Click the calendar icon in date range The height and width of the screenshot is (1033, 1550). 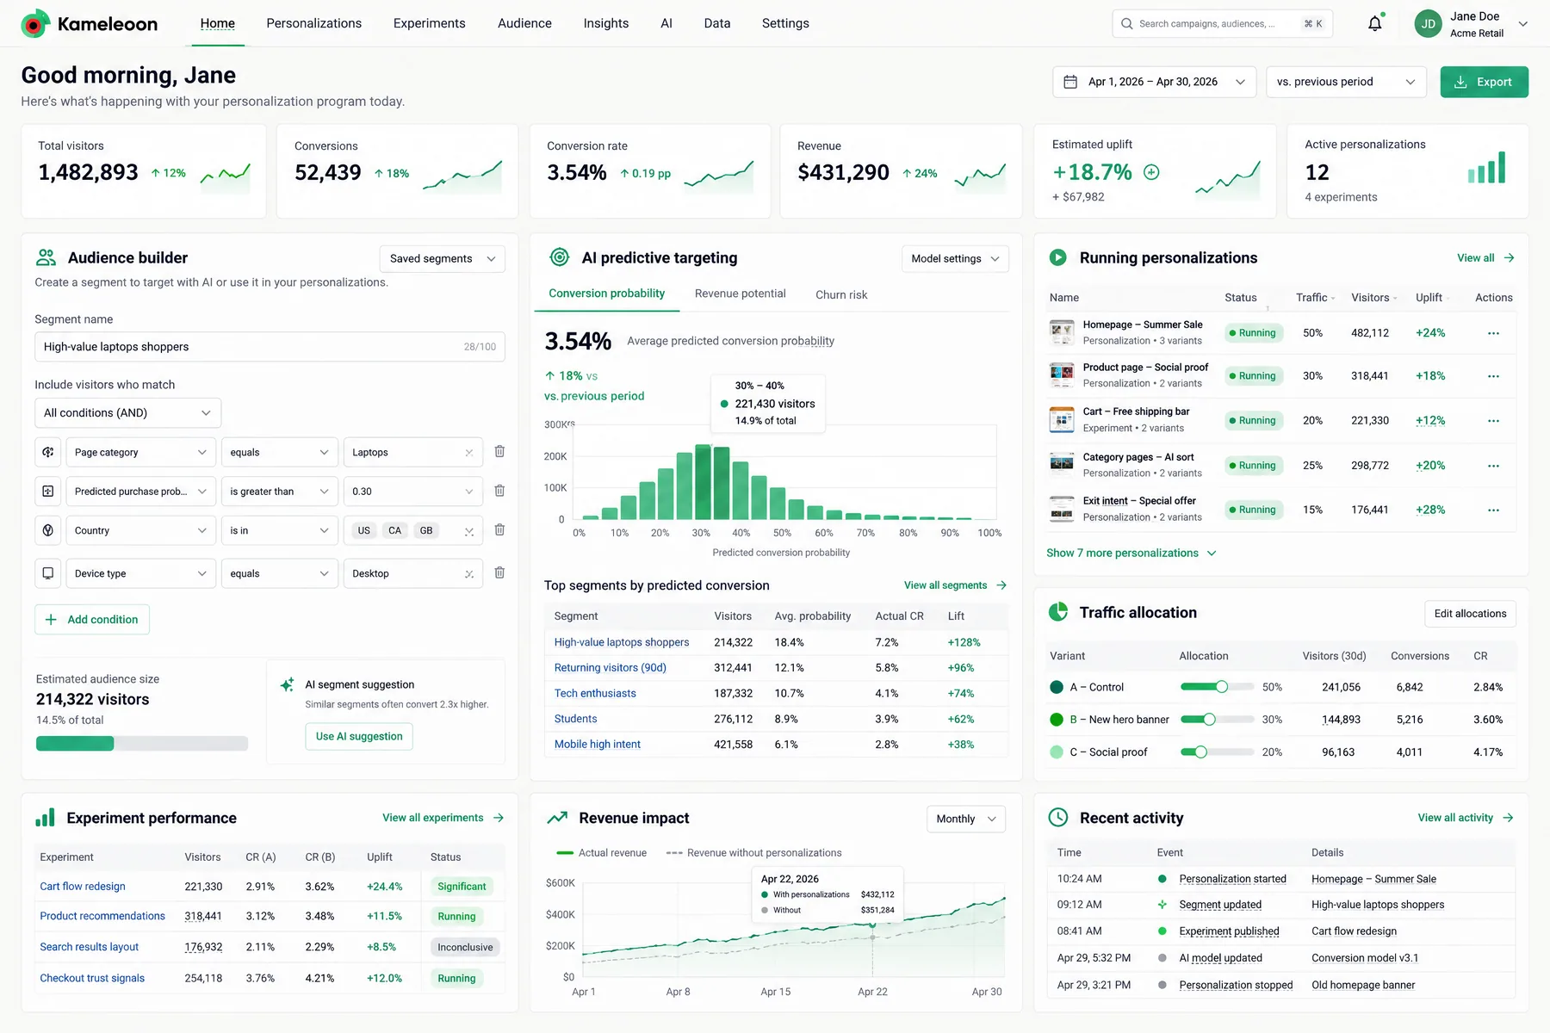pos(1070,82)
